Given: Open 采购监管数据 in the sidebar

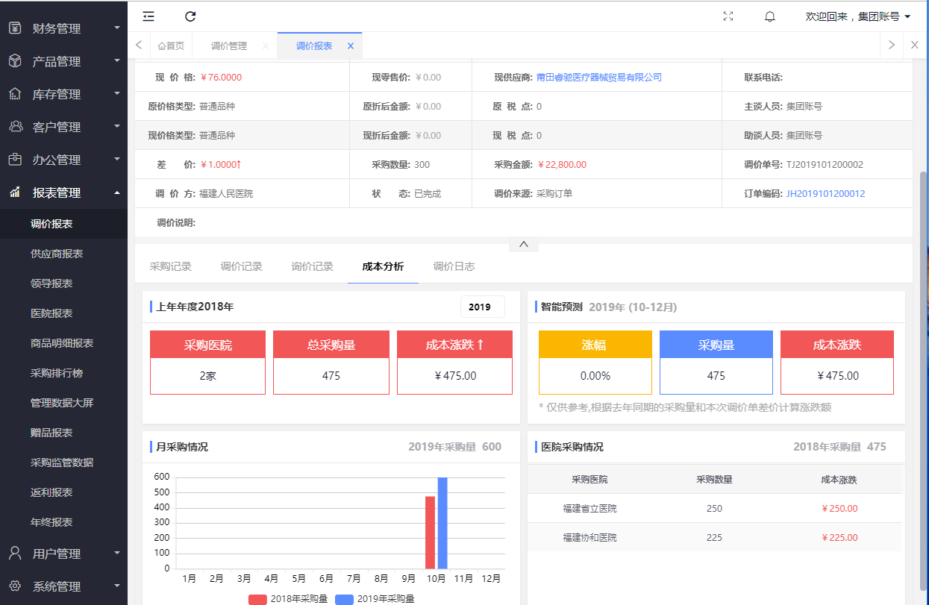Looking at the screenshot, I should click(x=63, y=463).
